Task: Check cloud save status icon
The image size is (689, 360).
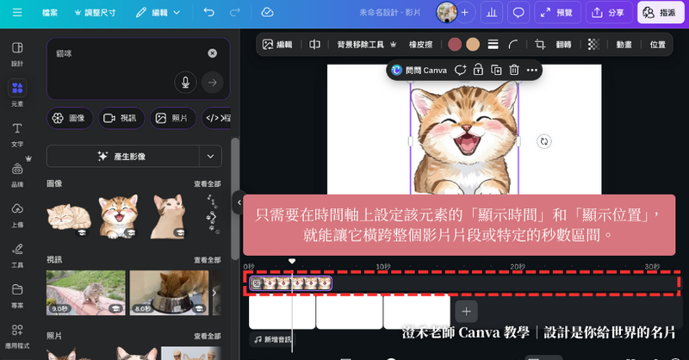Action: pyautogui.click(x=267, y=12)
